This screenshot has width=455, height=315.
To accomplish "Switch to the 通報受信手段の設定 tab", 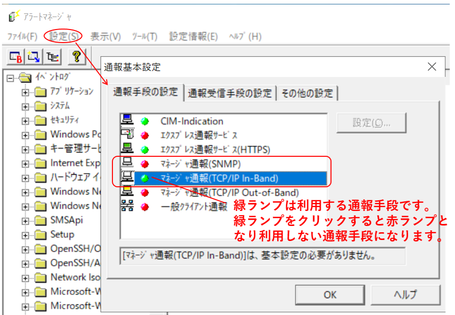I will coord(230,93).
